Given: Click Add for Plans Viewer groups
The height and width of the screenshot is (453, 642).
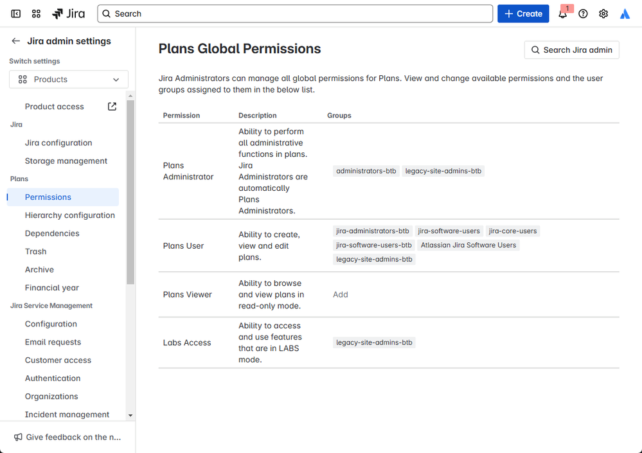Looking at the screenshot, I should coord(340,294).
